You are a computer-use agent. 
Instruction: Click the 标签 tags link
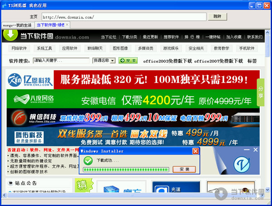252,61
